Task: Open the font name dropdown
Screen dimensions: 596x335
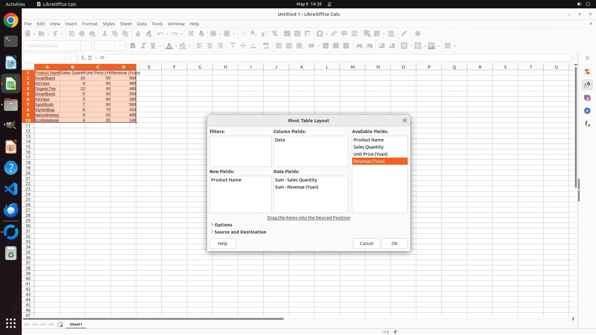Action: (86, 46)
